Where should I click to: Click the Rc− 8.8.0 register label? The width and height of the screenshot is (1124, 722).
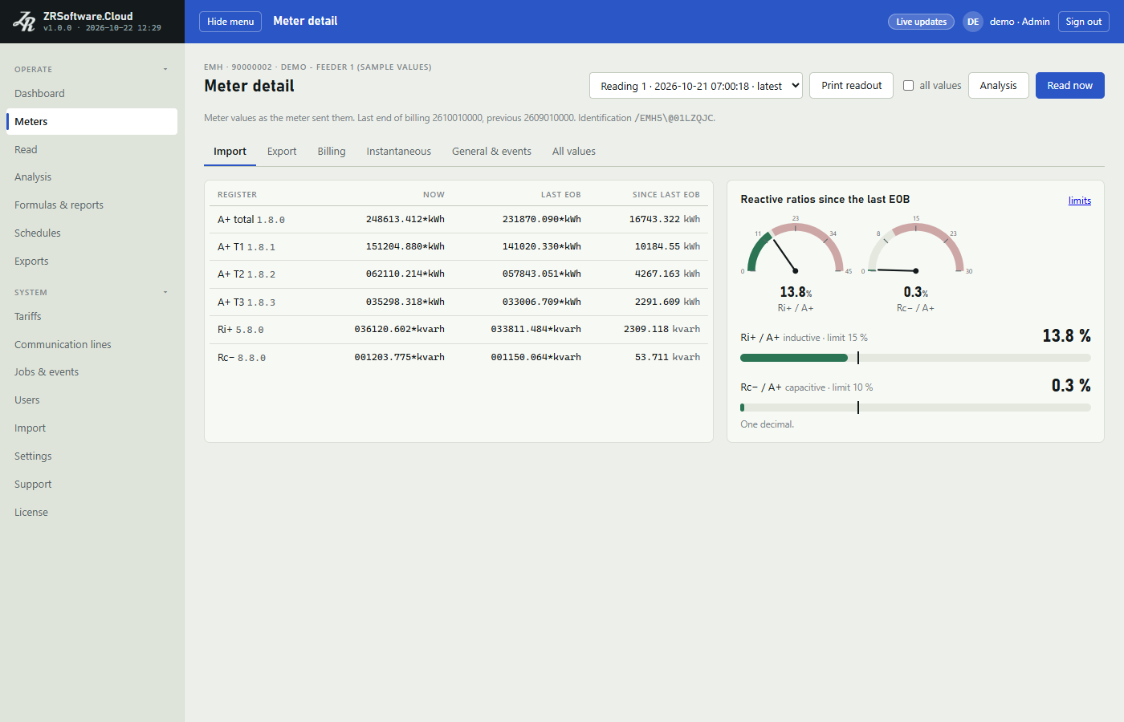(242, 358)
